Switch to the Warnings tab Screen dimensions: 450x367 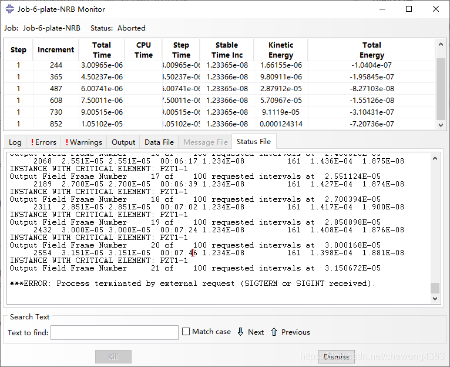tap(83, 142)
